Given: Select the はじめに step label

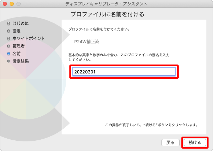Looking at the screenshot, I should click(20, 23).
